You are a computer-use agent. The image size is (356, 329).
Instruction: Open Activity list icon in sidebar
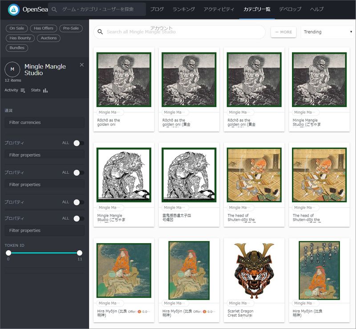click(23, 90)
